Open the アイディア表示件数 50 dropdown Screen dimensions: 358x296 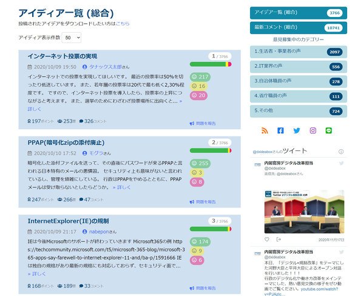pos(72,38)
